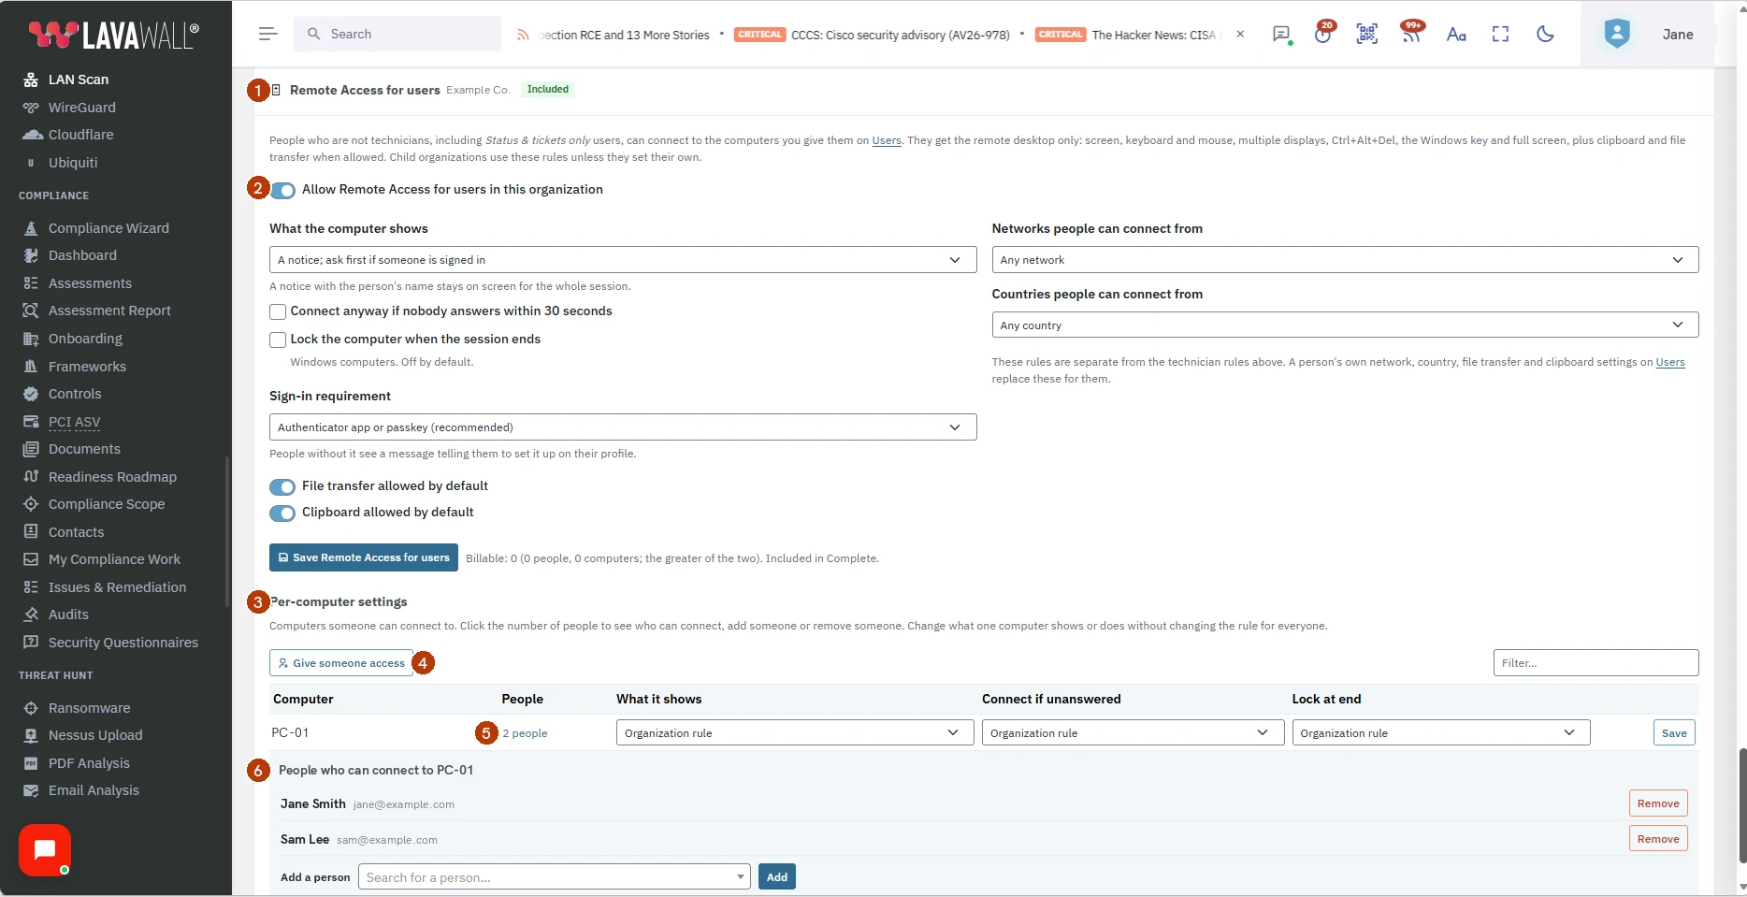This screenshot has width=1747, height=897.
Task: Open PC-01 What it shows dropdown
Action: pyautogui.click(x=795, y=733)
